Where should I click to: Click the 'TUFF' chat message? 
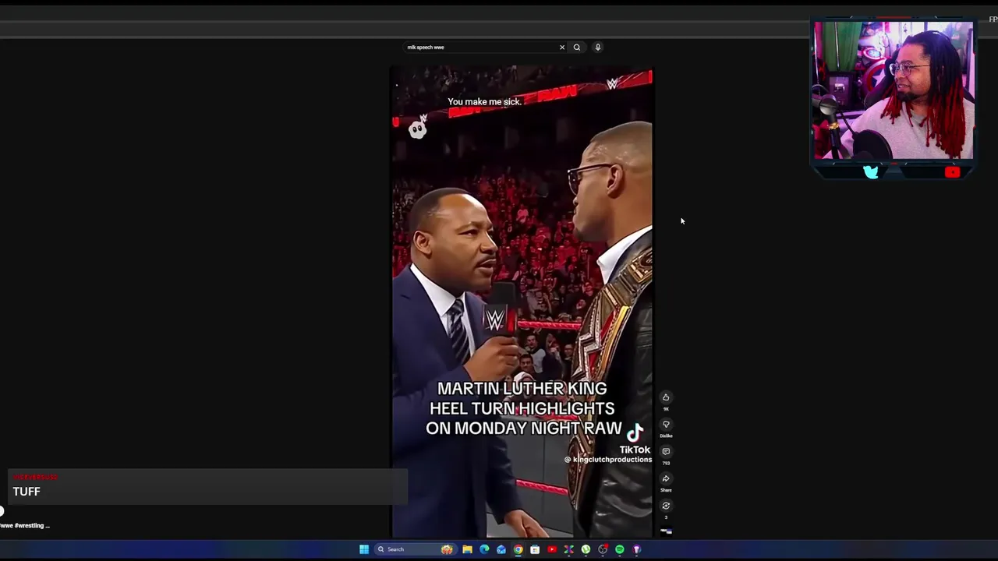pyautogui.click(x=27, y=492)
